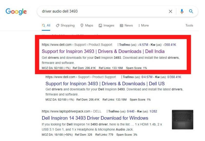Click inside the search query input field

102,11
